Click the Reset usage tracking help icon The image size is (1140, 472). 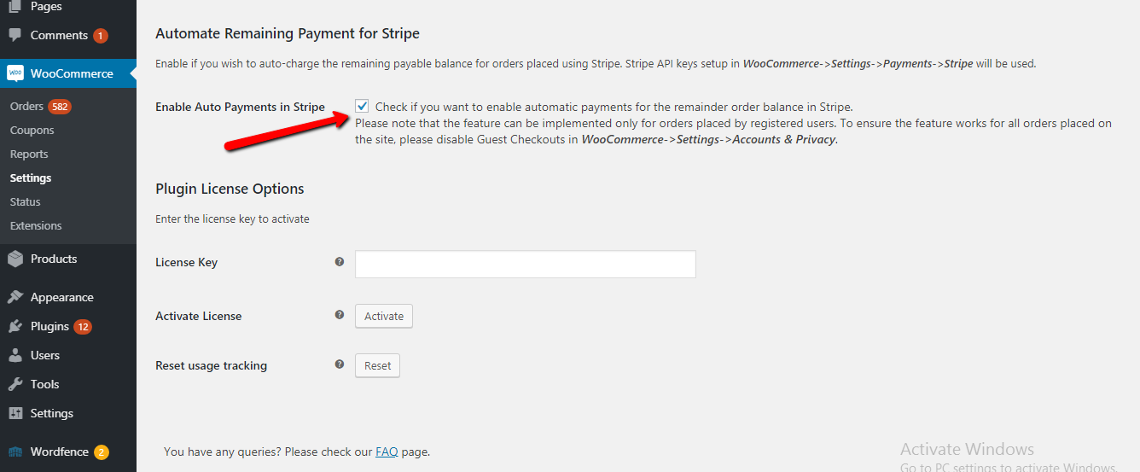[340, 364]
